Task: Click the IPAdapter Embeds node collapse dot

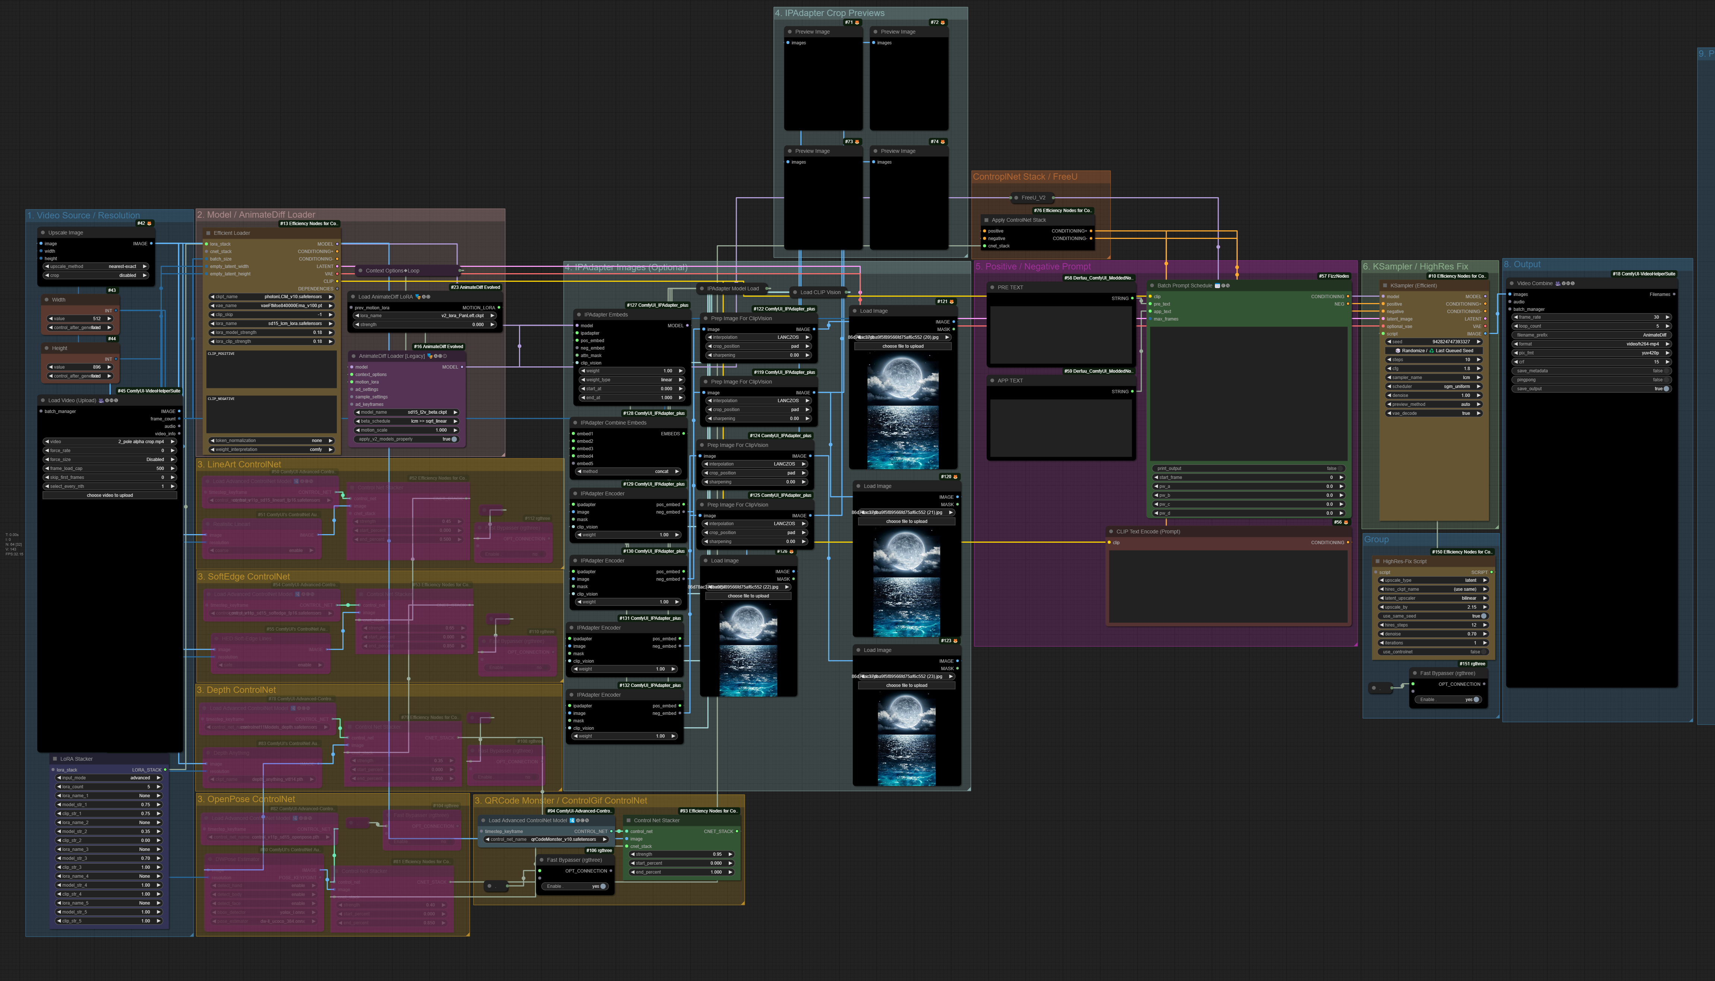Action: [x=578, y=315]
